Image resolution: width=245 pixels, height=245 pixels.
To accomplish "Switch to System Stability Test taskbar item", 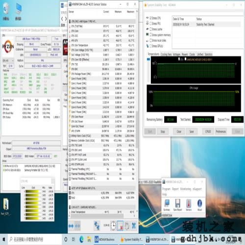I will (x=132, y=240).
